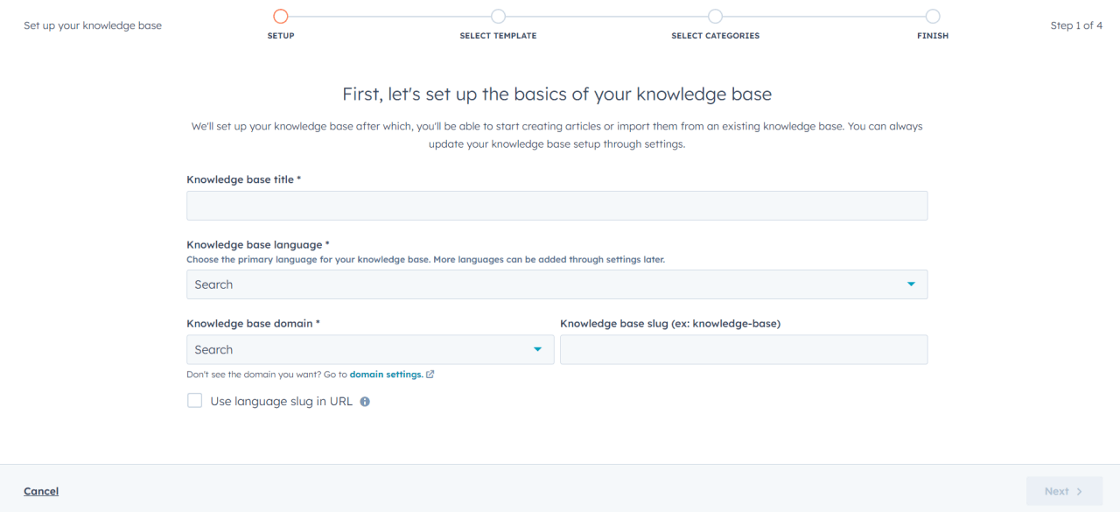Click the Next button
The image size is (1120, 512).
click(1063, 491)
